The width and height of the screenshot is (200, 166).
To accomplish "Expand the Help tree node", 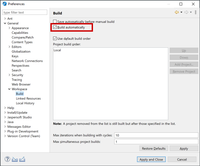I will pyautogui.click(x=5, y=108).
